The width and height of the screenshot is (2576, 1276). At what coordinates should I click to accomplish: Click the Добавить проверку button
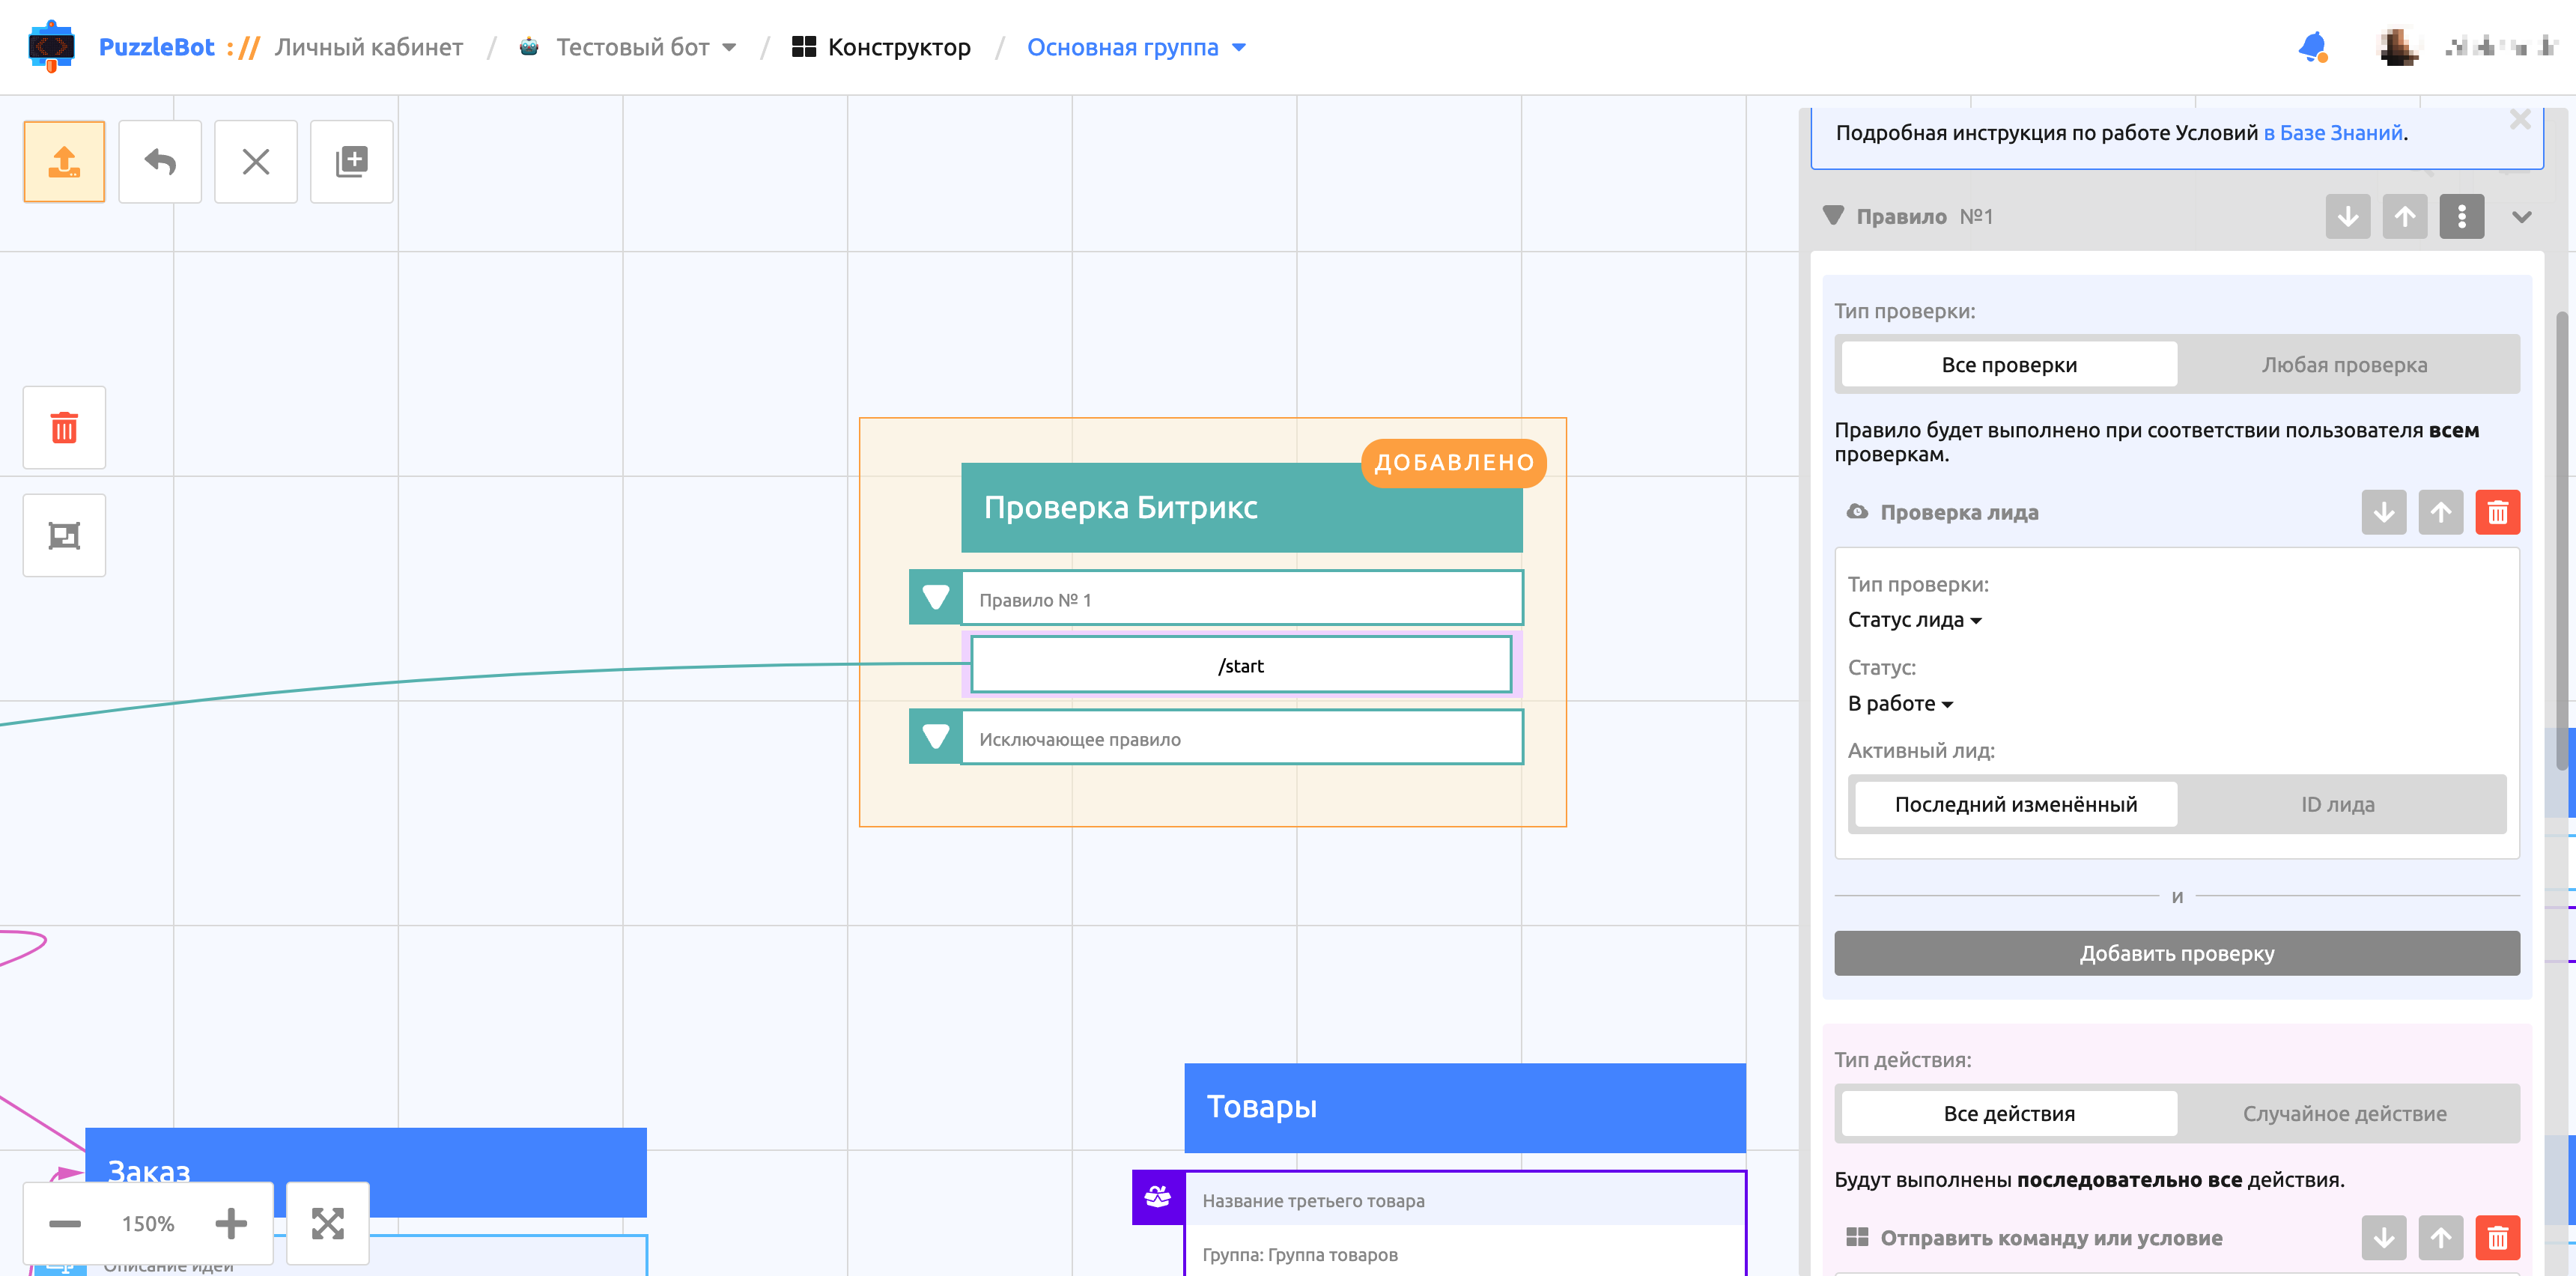(x=2176, y=954)
